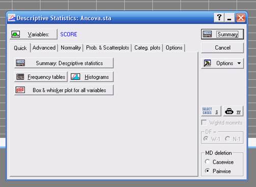Close the Descriptive Statistics dialog window
This screenshot has width=256, height=187.
click(x=241, y=18)
